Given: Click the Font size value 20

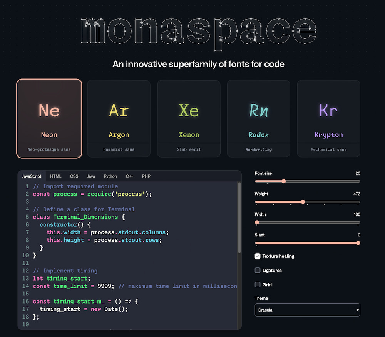Looking at the screenshot, I should [358, 173].
